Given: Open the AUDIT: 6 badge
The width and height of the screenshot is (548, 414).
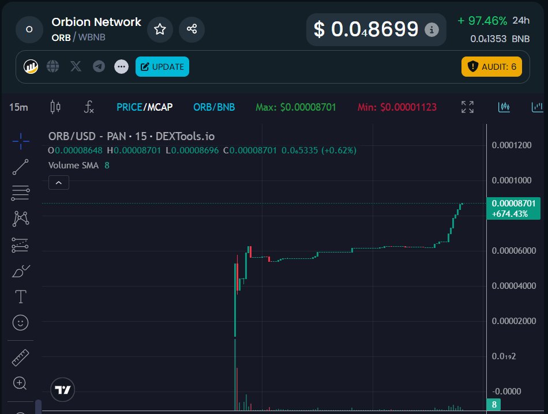Looking at the screenshot, I should (491, 66).
